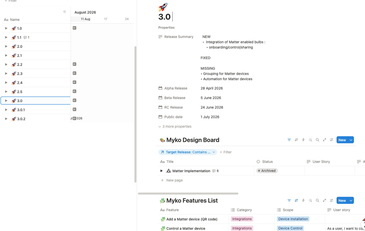Expand the 3.0.2 release row
The image size is (365, 231).
pos(6,119)
